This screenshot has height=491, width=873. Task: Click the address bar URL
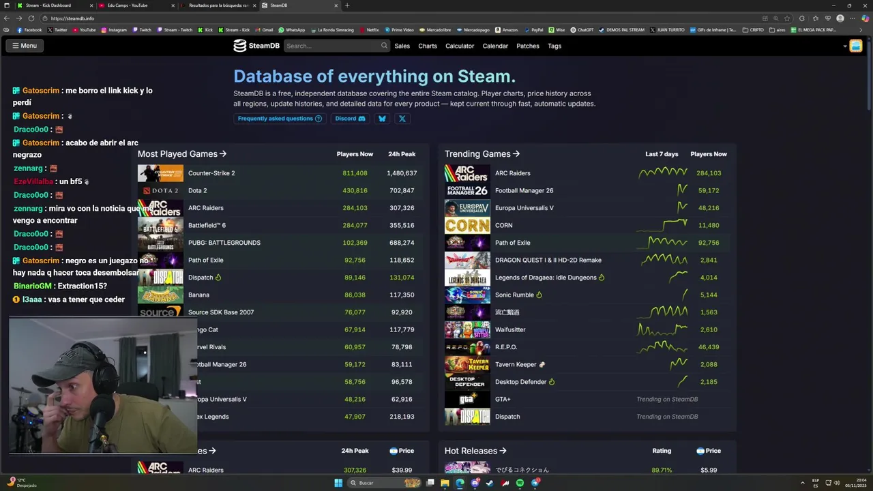[x=72, y=18]
